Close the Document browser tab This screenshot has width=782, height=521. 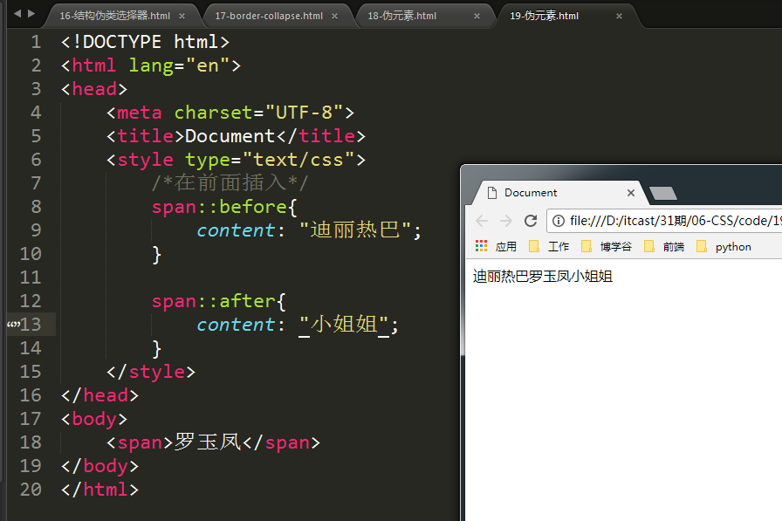pos(631,193)
